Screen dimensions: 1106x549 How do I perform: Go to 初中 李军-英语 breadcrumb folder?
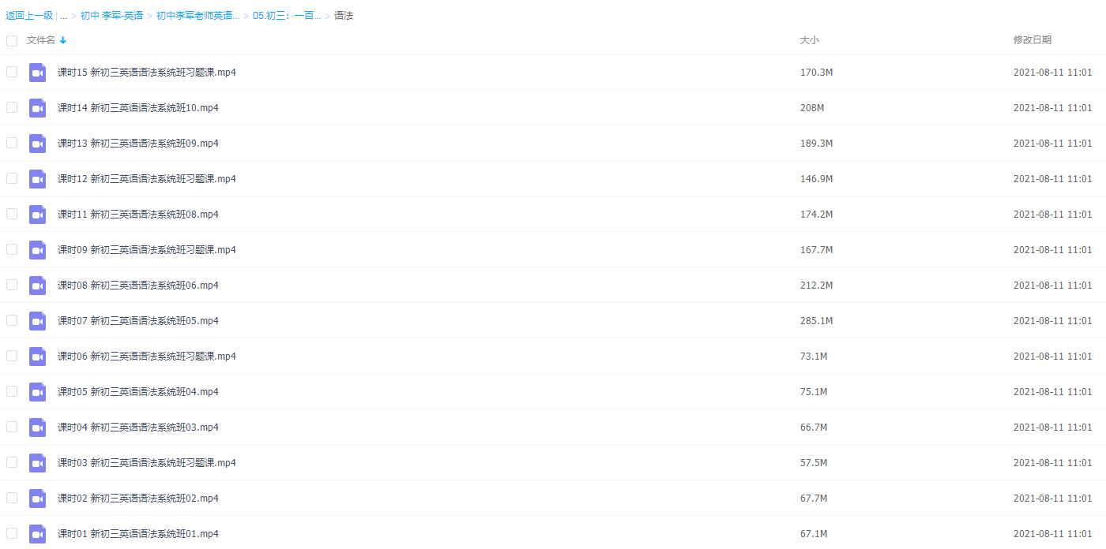111,16
